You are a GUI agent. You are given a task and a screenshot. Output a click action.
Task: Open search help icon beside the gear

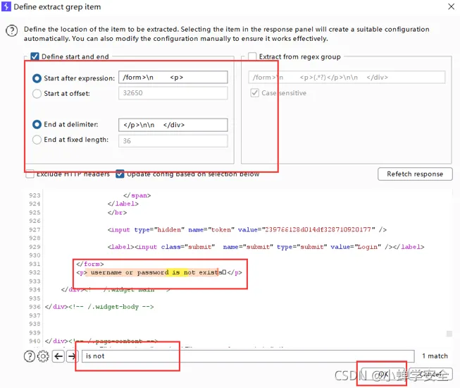[x=30, y=356]
